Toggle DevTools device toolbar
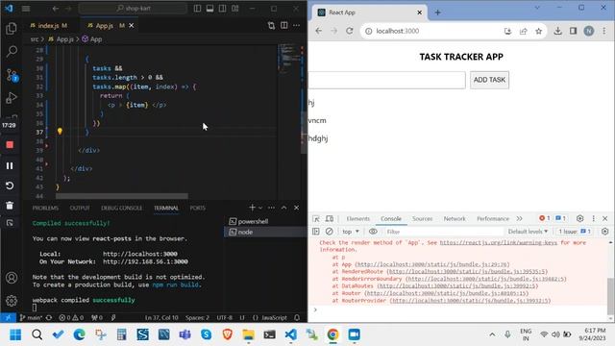Screen dimensions: 615x346 [330, 218]
